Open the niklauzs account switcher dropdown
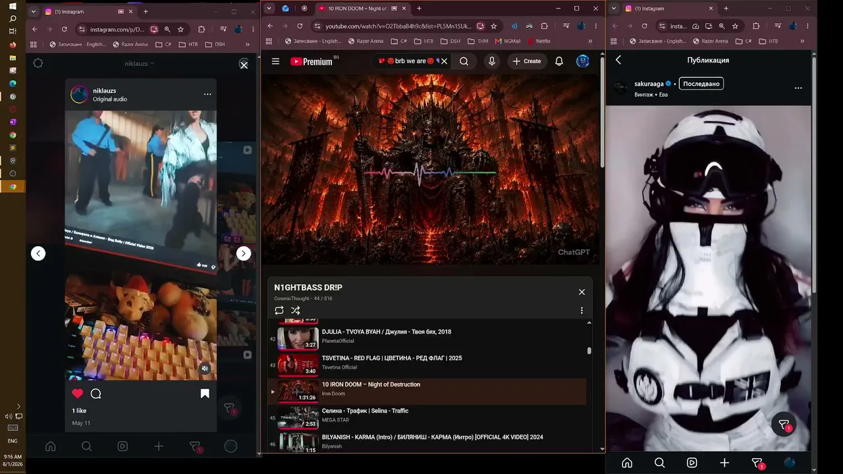 [140, 63]
